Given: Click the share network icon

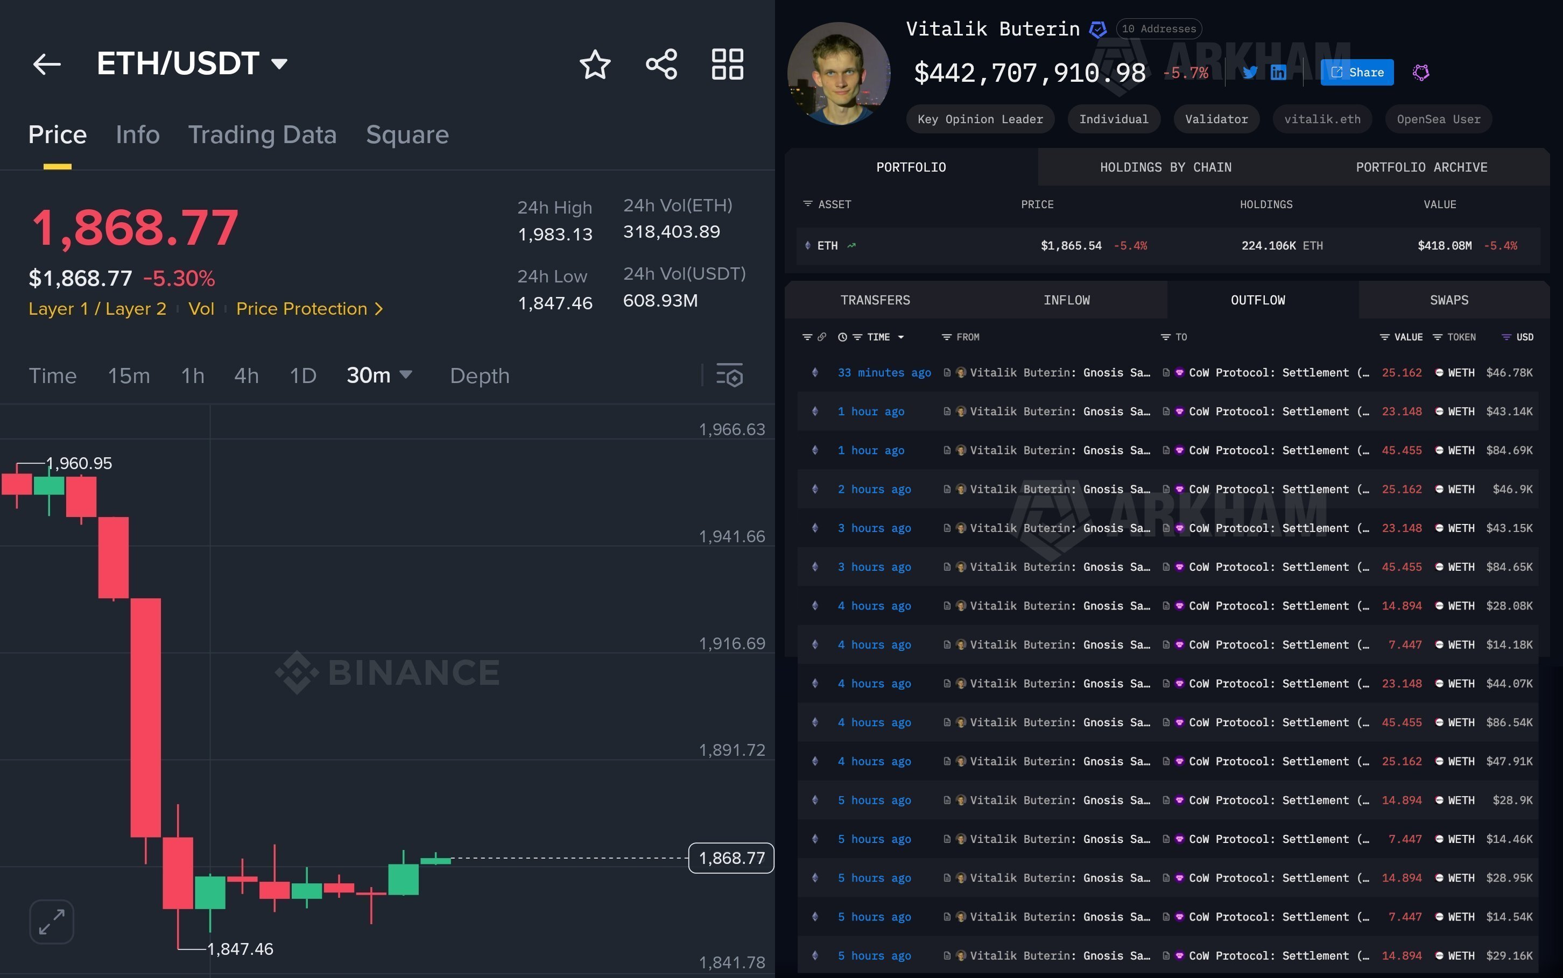Looking at the screenshot, I should [661, 64].
